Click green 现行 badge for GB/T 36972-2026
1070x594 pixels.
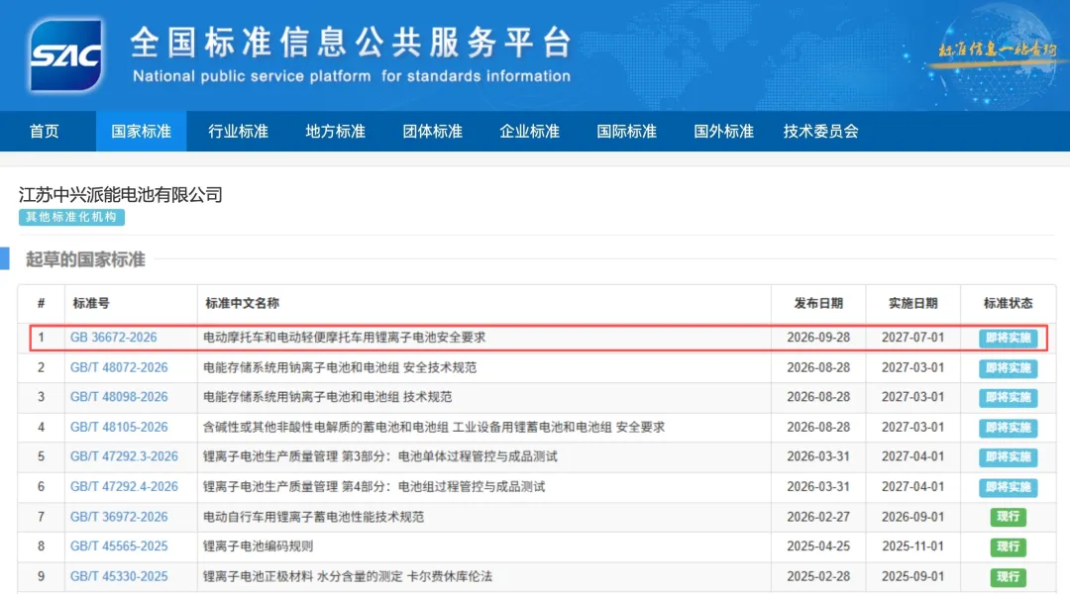(1008, 517)
